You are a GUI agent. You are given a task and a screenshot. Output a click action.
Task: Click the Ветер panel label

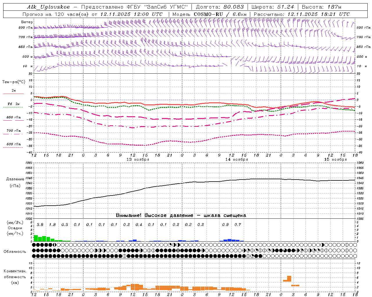coord(27,22)
